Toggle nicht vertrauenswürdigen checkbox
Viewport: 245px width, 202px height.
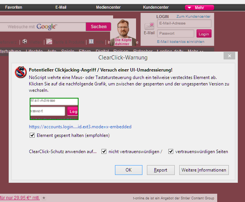(x=104, y=152)
